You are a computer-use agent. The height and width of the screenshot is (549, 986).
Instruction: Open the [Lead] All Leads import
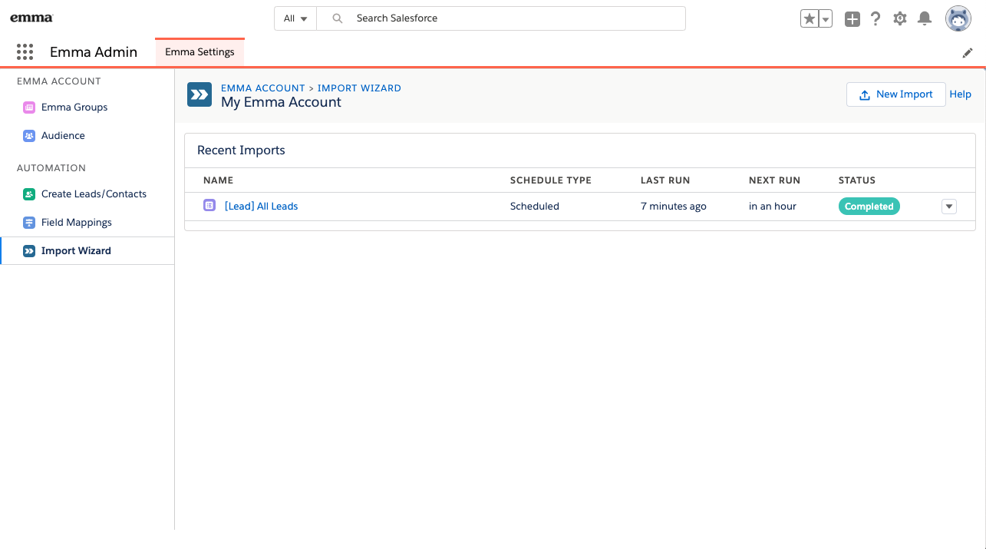click(261, 207)
